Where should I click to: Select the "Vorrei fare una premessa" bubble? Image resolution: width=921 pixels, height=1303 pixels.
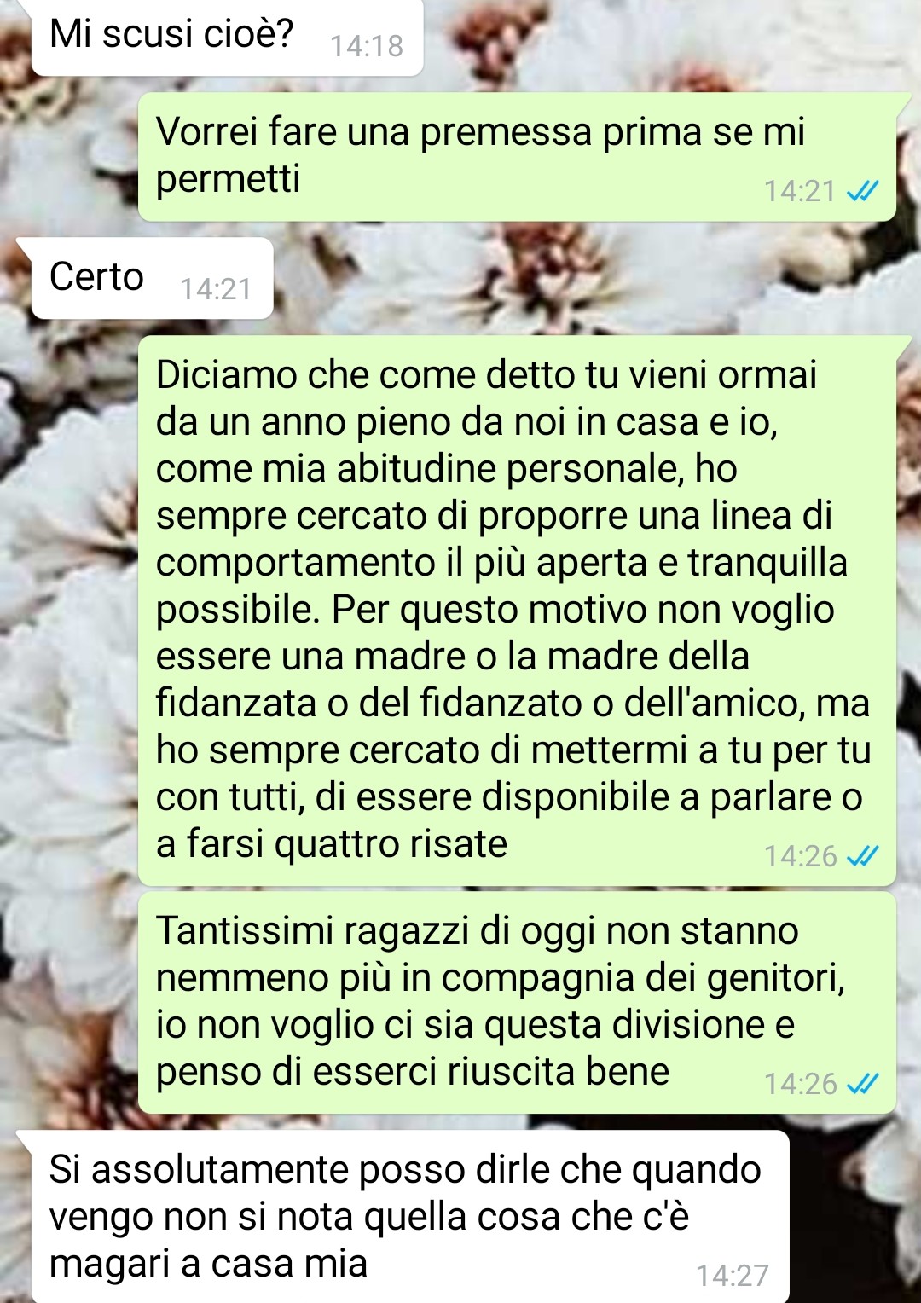pyautogui.click(x=517, y=157)
